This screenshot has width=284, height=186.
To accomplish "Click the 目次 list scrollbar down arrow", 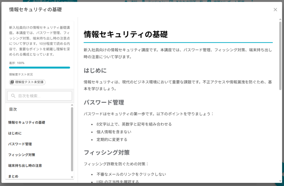I will pyautogui.click(x=72, y=177).
